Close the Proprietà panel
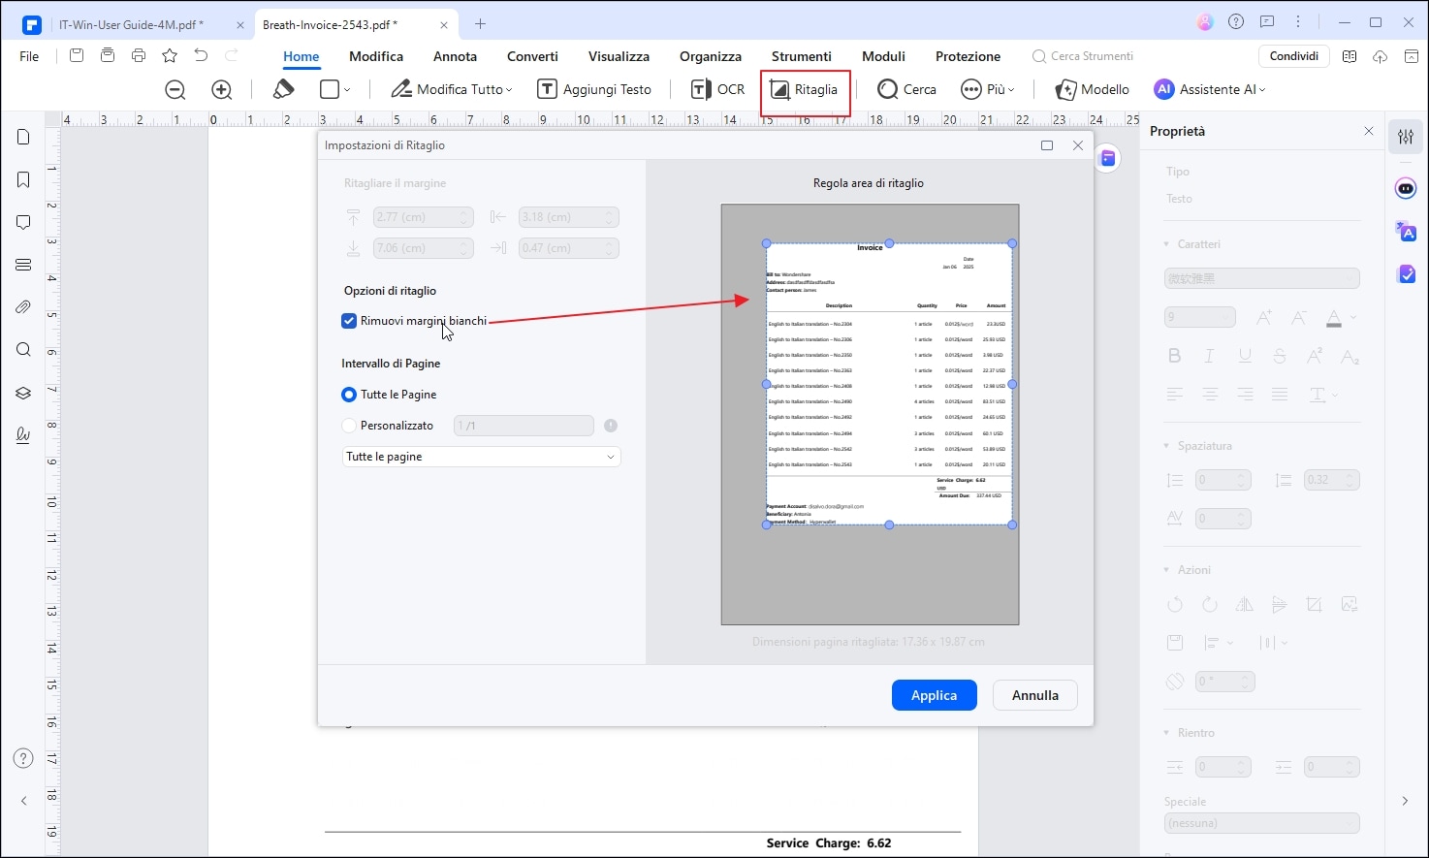1429x858 pixels. [x=1369, y=131]
